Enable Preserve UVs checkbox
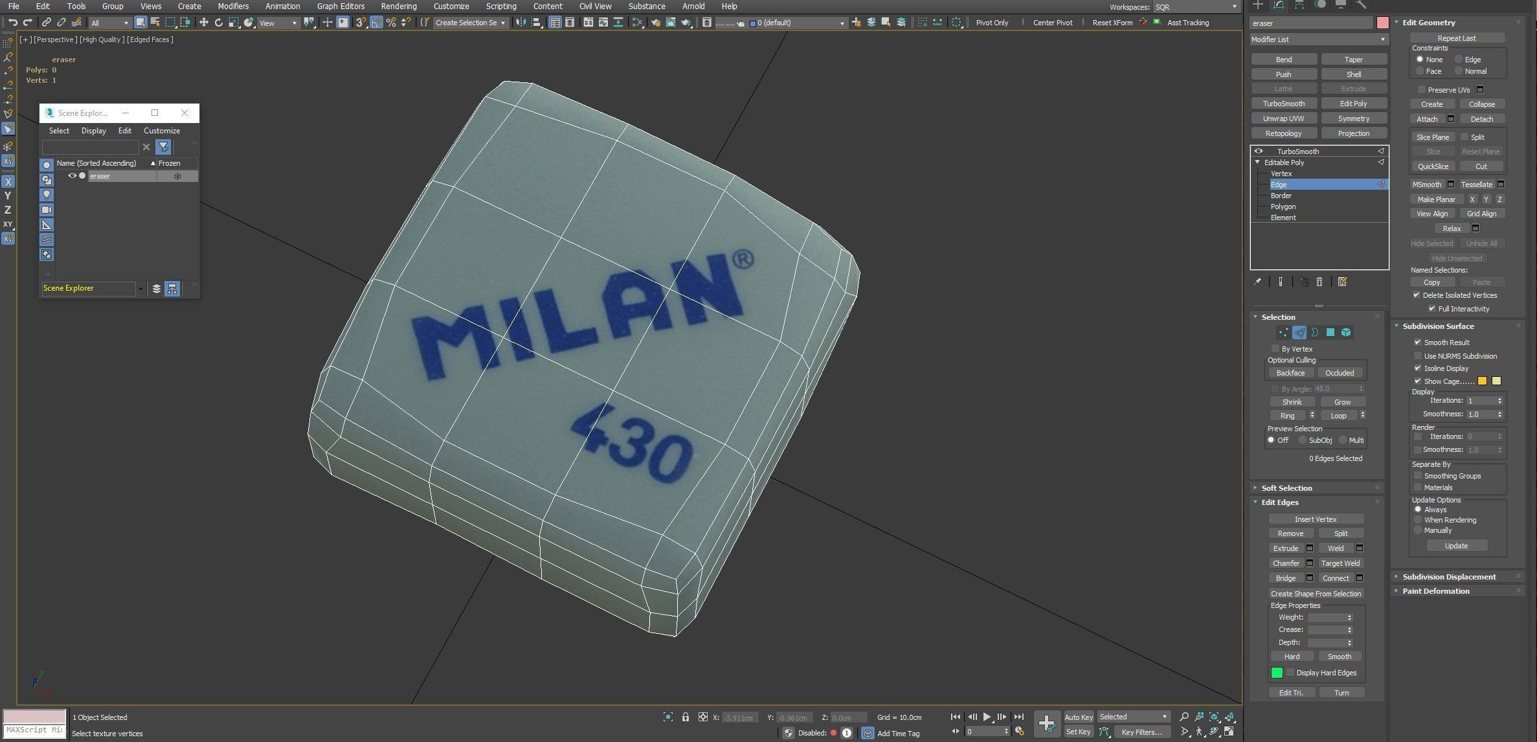 point(1422,89)
